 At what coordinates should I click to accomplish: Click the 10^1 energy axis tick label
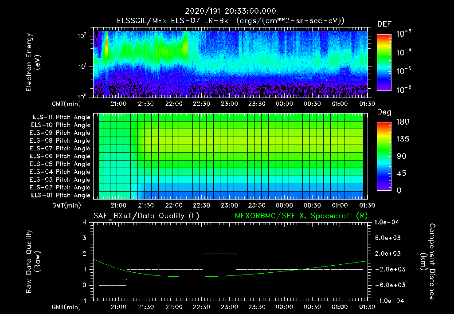[x=82, y=67]
